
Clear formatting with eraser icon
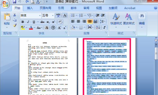pos(60,22)
